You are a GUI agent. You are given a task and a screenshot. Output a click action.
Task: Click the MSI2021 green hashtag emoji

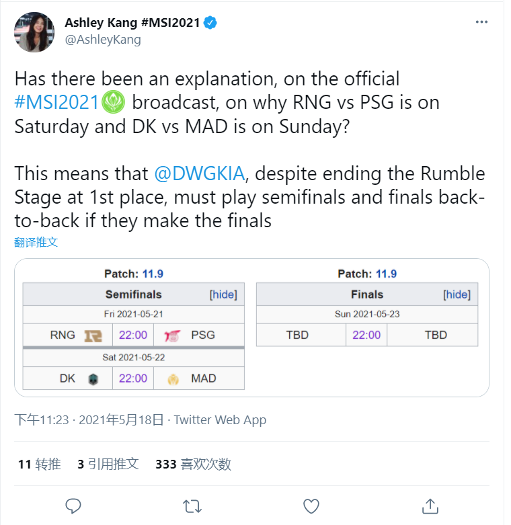coord(113,102)
